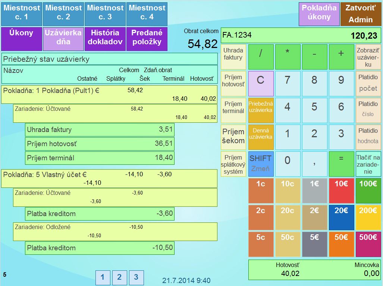
Task: Expand the Pokladňa: 5 Vlastný účet row
Action: [x=109, y=179]
